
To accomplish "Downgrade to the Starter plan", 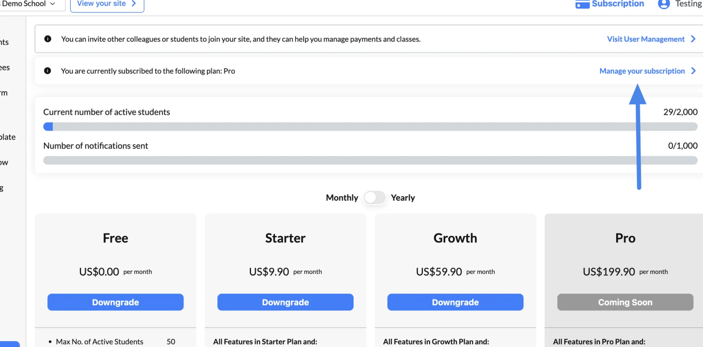I will pos(286,302).
